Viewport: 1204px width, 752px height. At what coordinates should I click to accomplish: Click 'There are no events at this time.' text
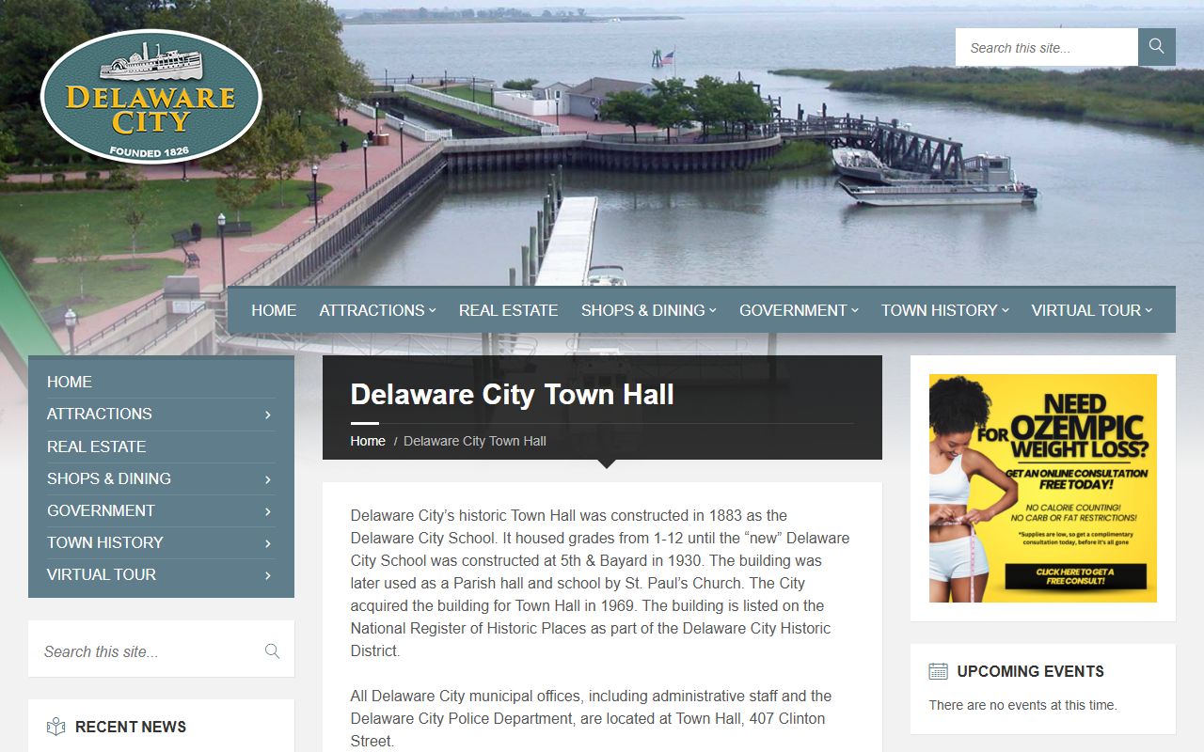(1023, 705)
